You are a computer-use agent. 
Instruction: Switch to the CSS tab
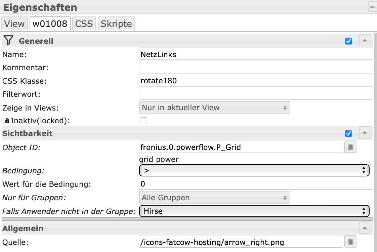pos(84,24)
